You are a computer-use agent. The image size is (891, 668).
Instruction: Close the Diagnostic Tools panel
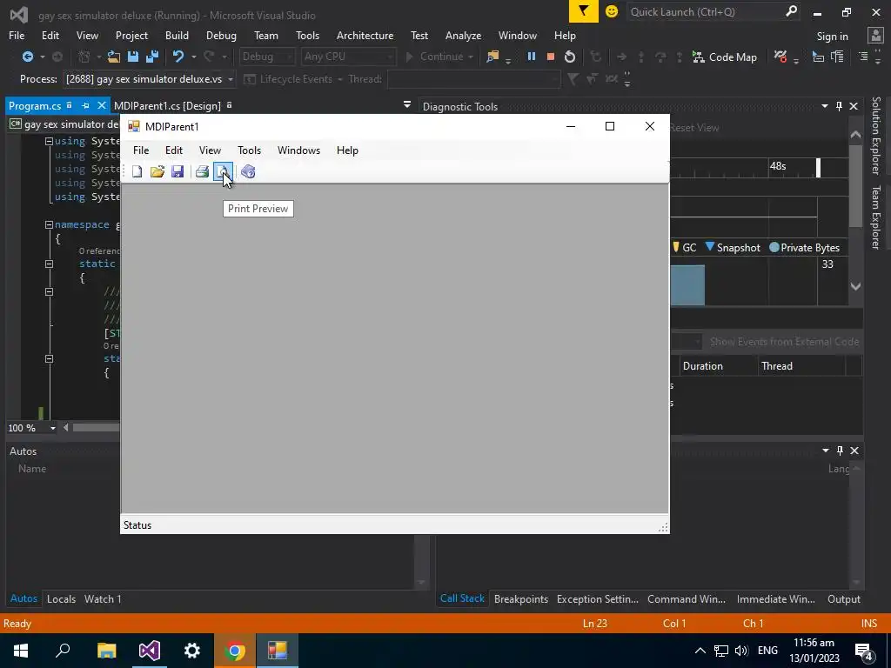(x=854, y=106)
